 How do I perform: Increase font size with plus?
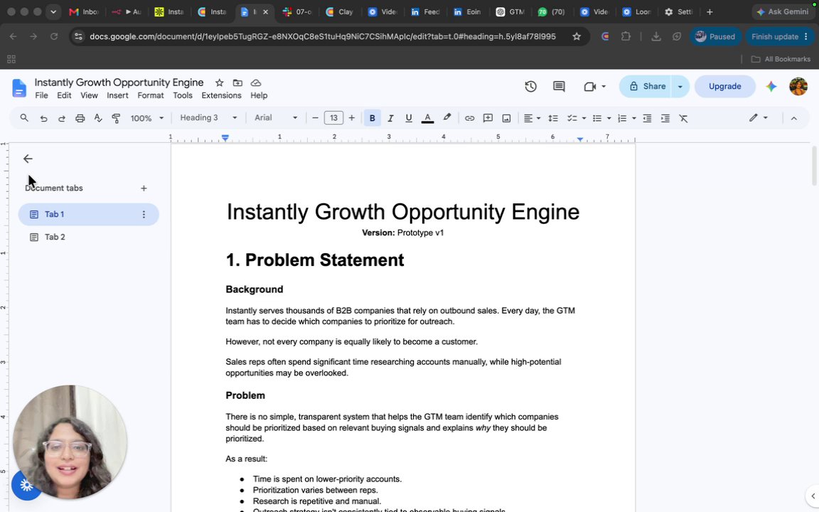351,118
